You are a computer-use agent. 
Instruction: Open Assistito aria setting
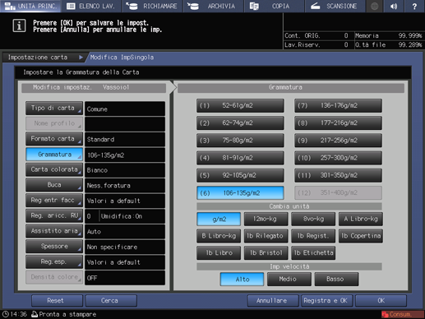(54, 231)
